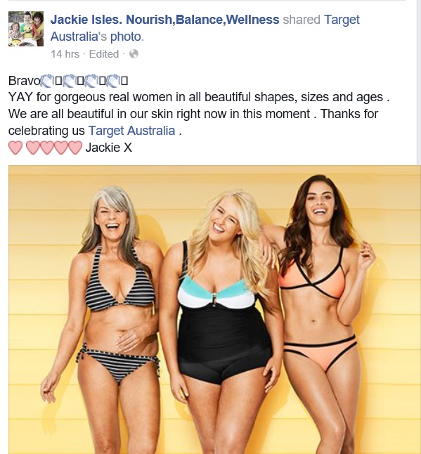Click the first pink heart emoji
The image size is (421, 454).
pos(15,148)
